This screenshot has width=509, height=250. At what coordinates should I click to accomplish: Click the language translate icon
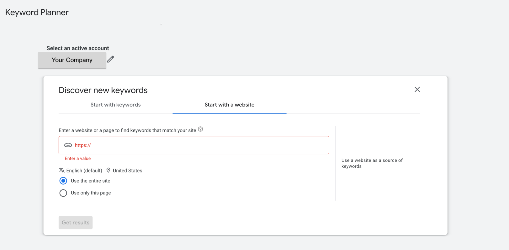click(62, 170)
